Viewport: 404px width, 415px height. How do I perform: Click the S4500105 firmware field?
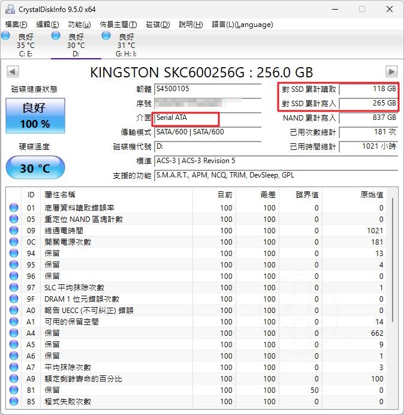208,89
